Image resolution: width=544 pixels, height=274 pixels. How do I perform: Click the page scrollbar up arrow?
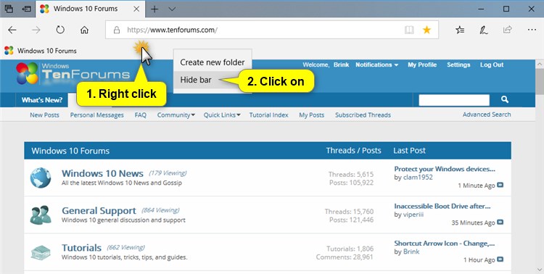click(x=540, y=65)
